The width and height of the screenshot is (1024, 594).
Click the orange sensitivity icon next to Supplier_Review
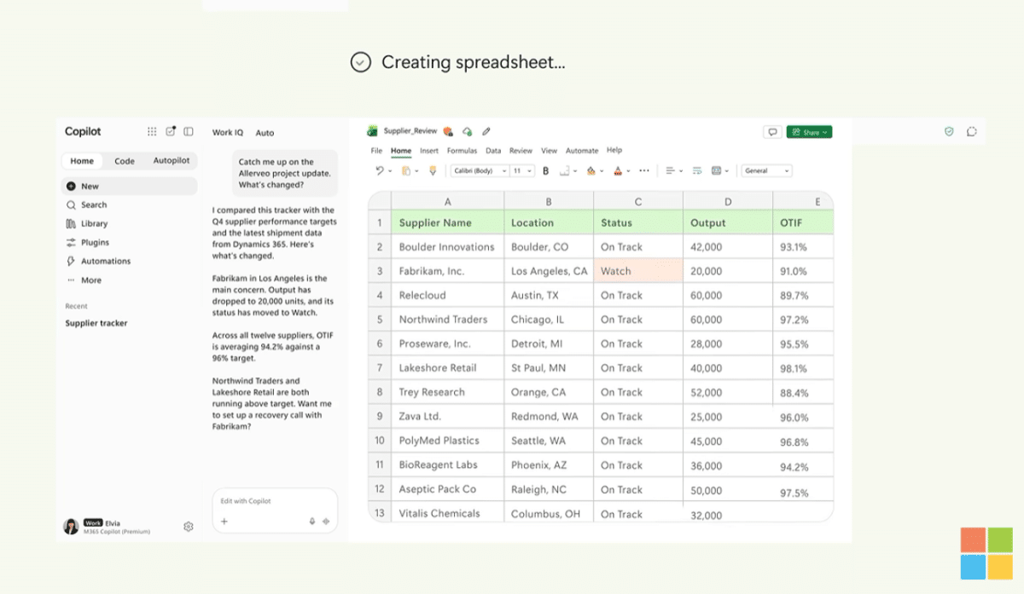[x=448, y=131]
